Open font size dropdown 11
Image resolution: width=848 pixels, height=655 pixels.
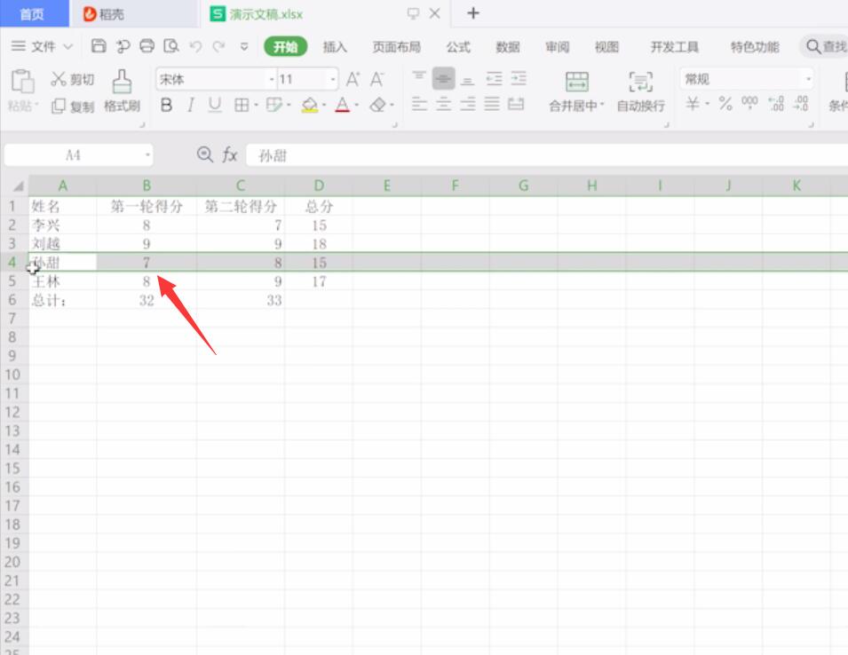point(333,80)
